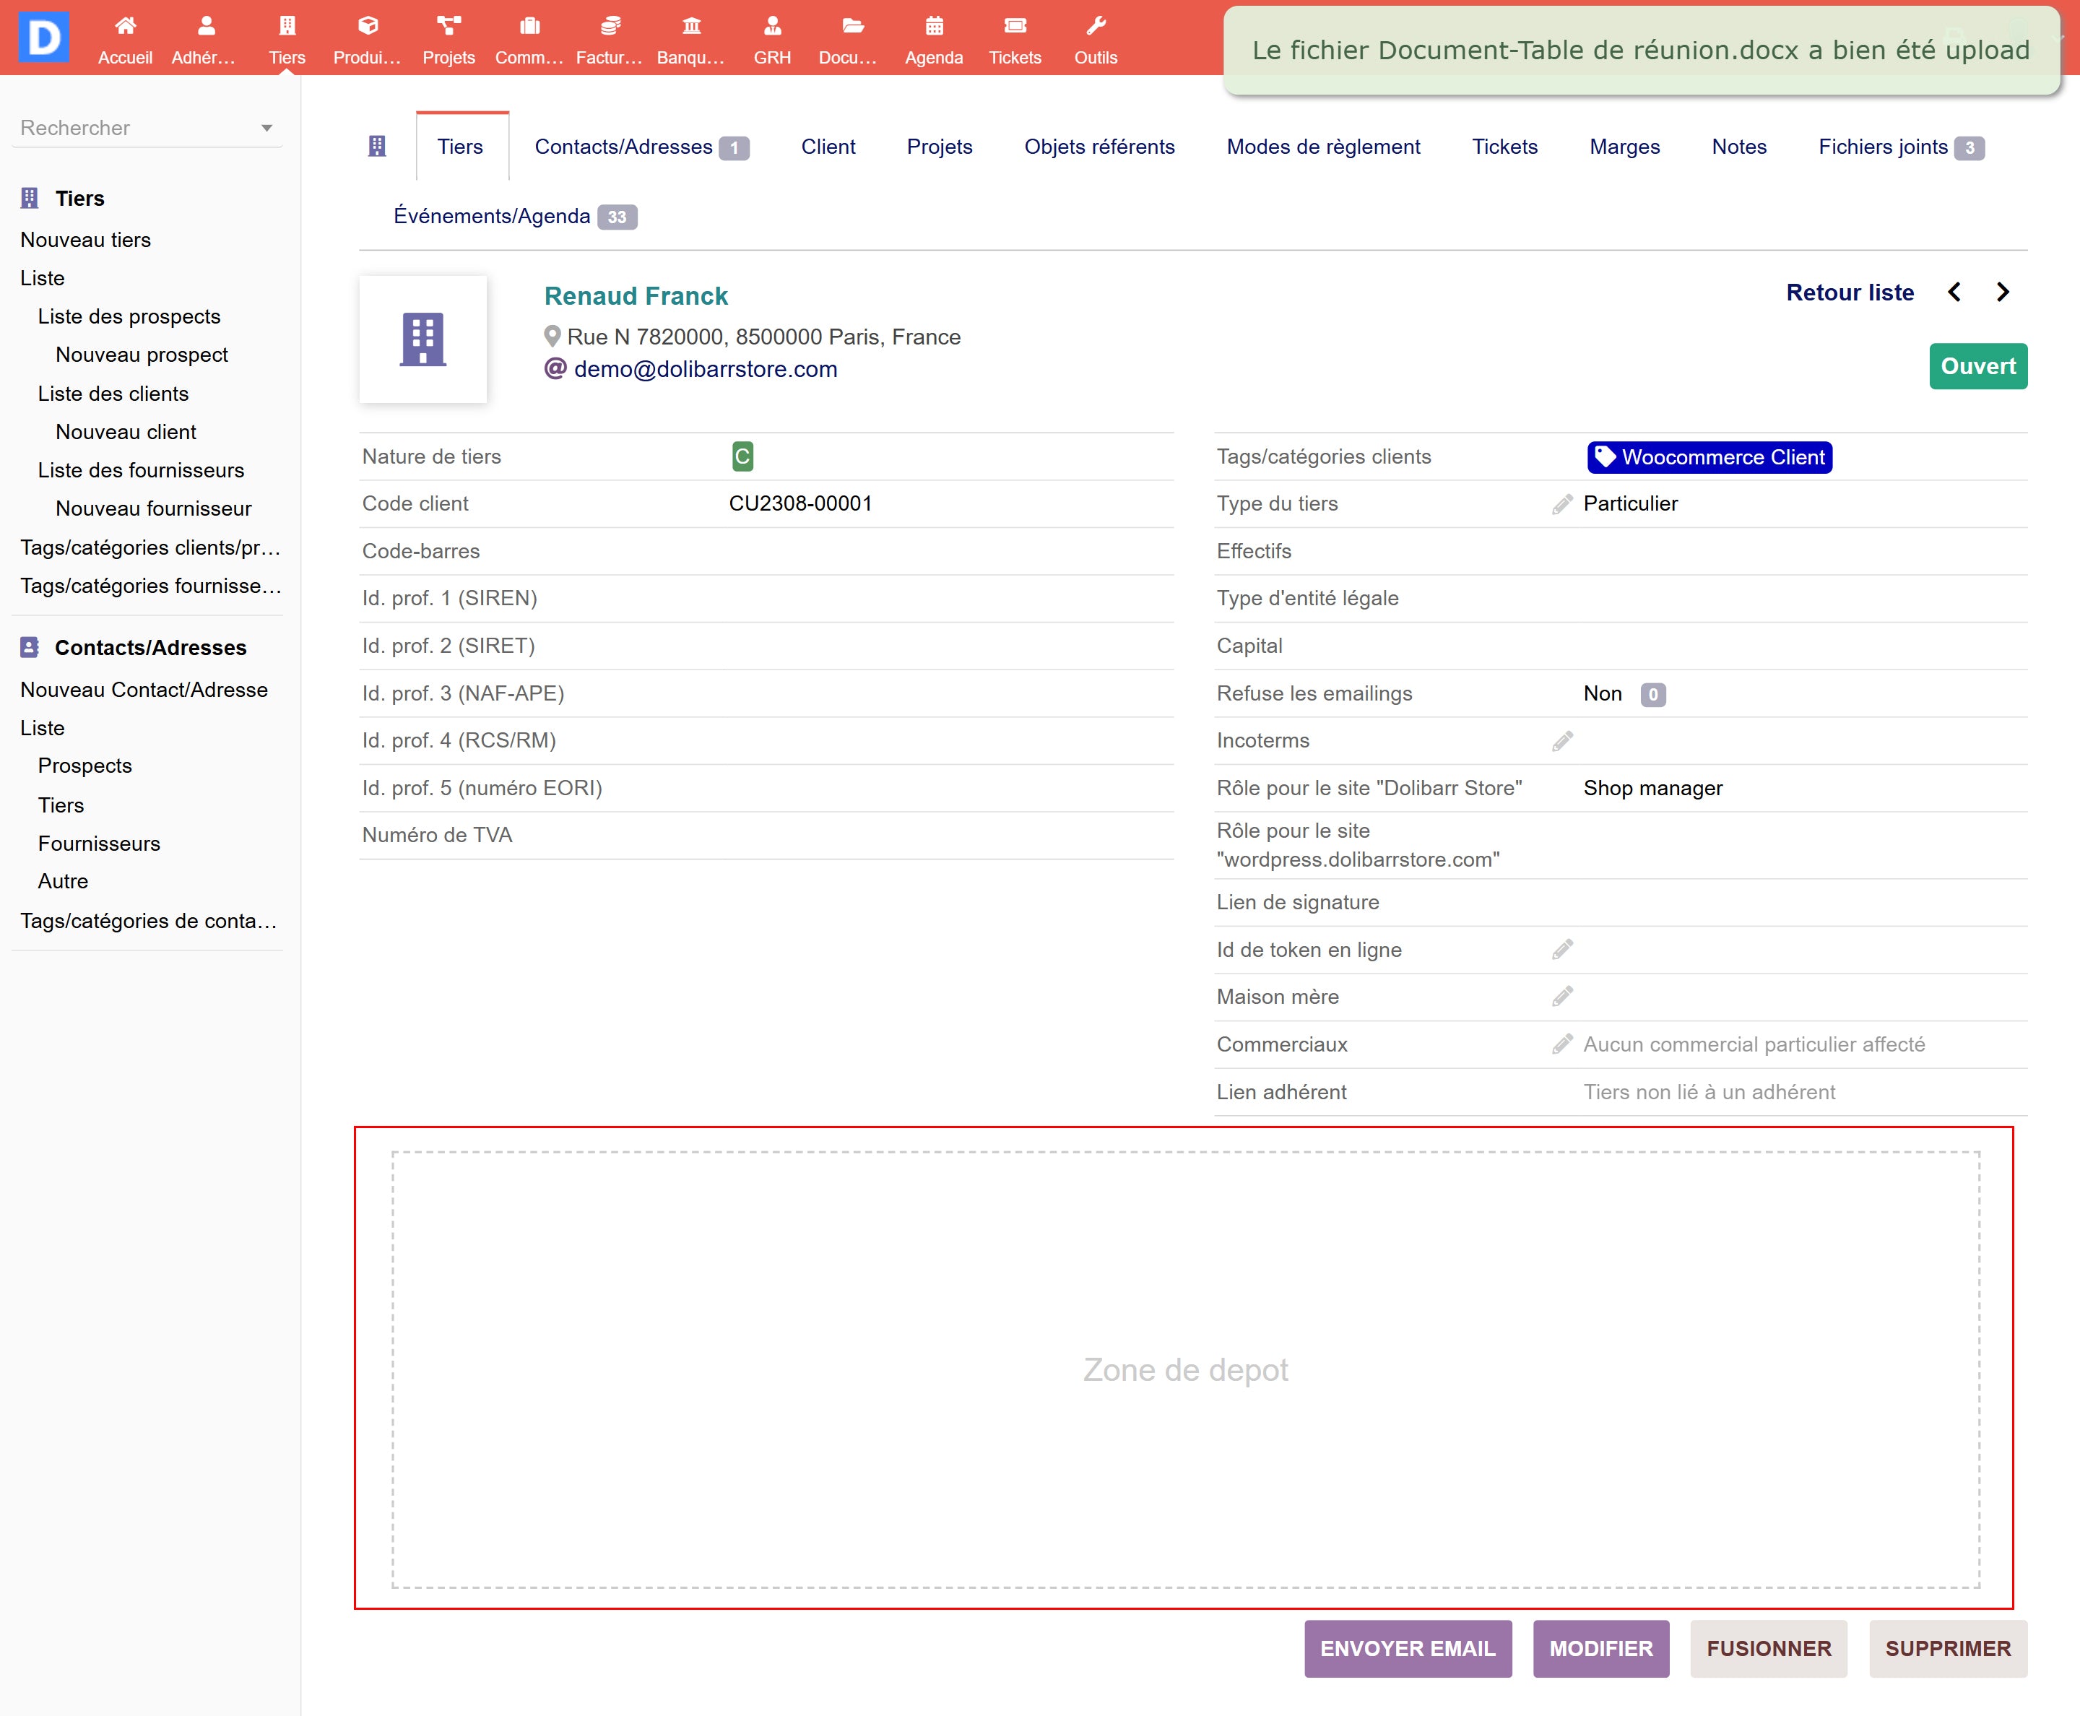This screenshot has width=2080, height=1716.
Task: Click the Agenda calendar icon
Action: [x=933, y=27]
